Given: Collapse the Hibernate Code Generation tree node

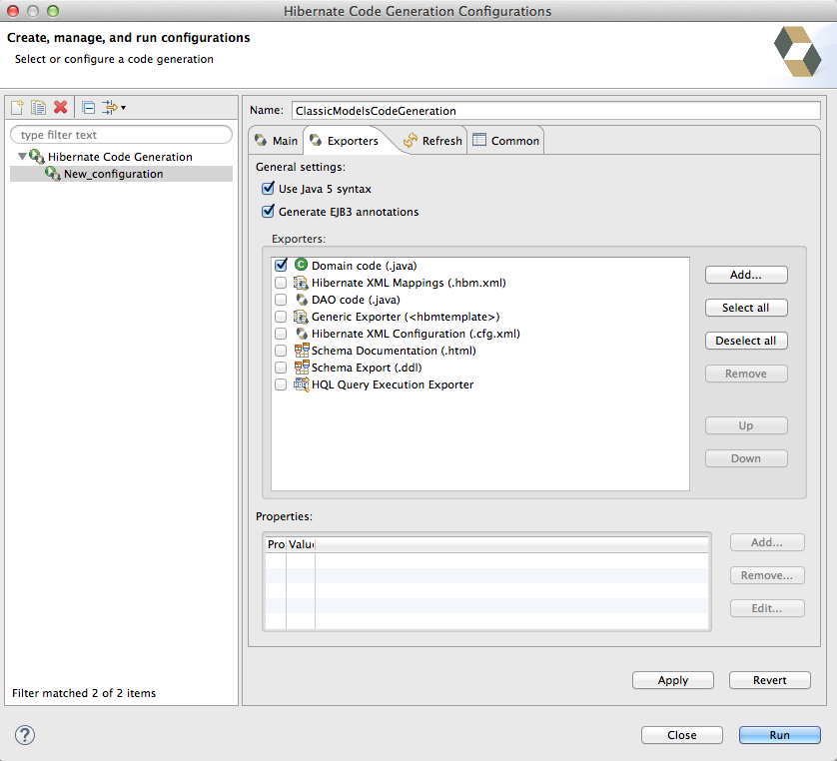Looking at the screenshot, I should [x=22, y=157].
